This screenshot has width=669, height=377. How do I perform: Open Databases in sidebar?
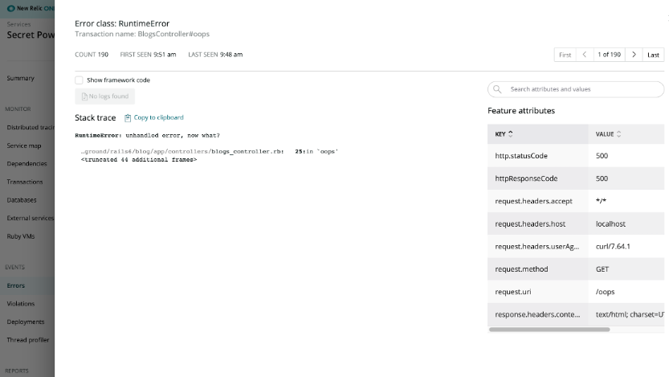click(22, 200)
